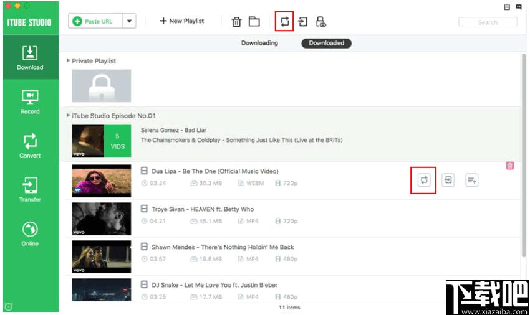The width and height of the screenshot is (530, 315).
Task: Click the convert icon in top toolbar
Action: (x=284, y=22)
